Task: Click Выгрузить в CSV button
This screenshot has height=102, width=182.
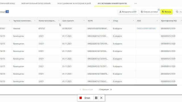Action: tap(128, 12)
